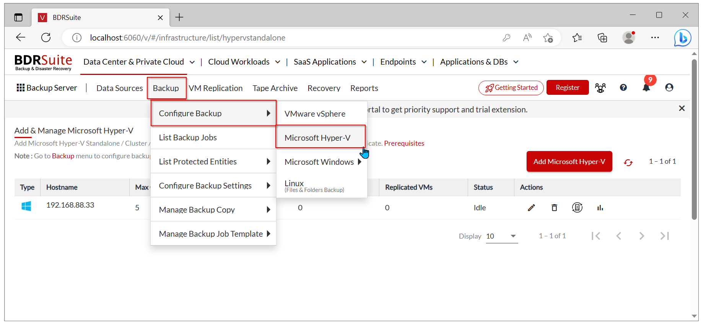Screen dimensions: 701x325
Task: Open the Backup menu
Action: coord(166,88)
